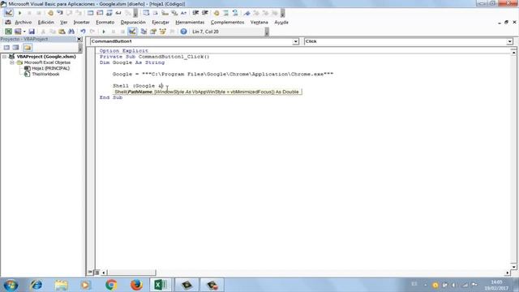This screenshot has height=292, width=519.
Task: Toggle Folders in the Project panel
Action: (28, 48)
